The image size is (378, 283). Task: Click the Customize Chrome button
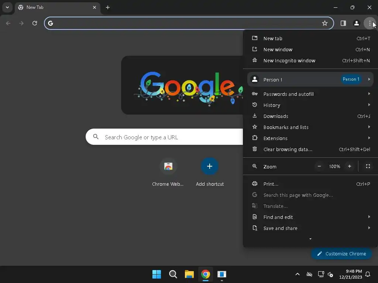coord(341,254)
